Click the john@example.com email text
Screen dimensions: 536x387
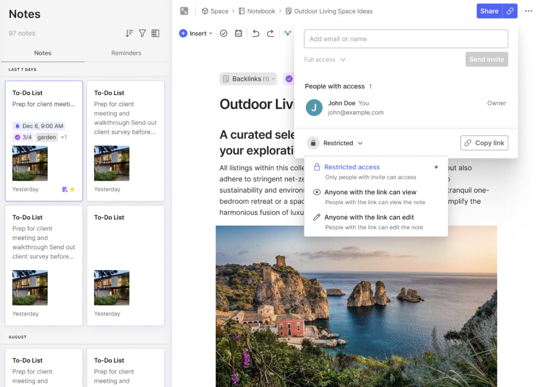pos(356,113)
